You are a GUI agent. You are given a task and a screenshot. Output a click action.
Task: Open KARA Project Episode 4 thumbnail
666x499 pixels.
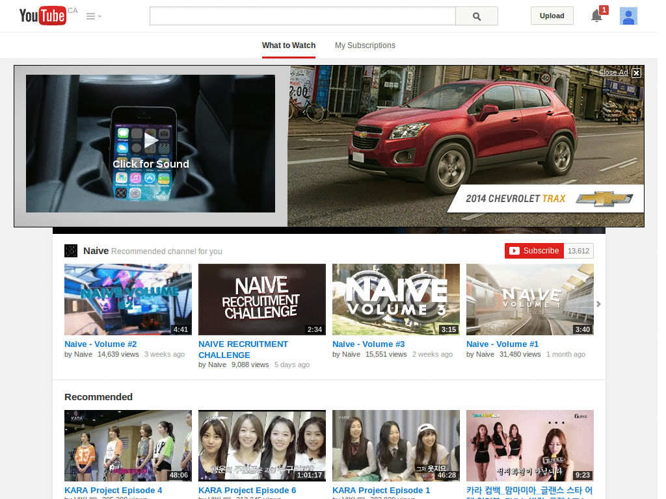[x=128, y=446]
